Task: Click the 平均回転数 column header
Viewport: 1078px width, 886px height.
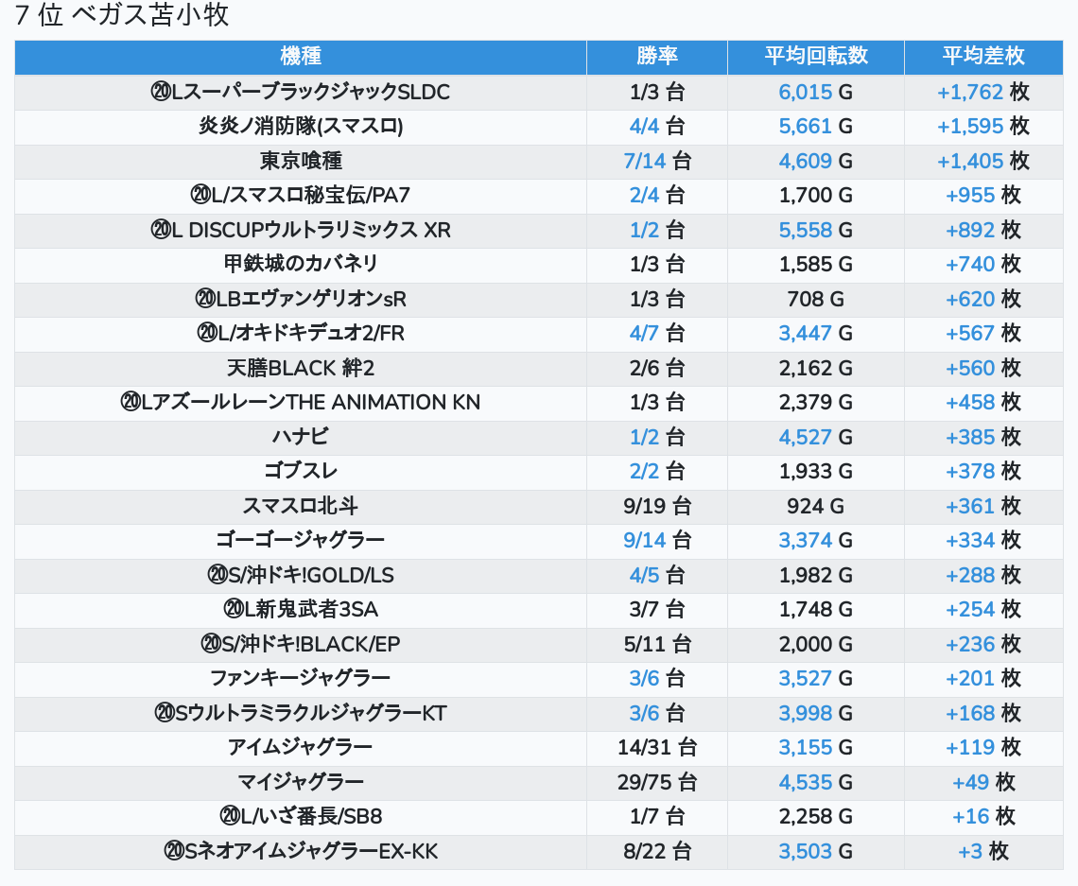Action: click(x=815, y=57)
